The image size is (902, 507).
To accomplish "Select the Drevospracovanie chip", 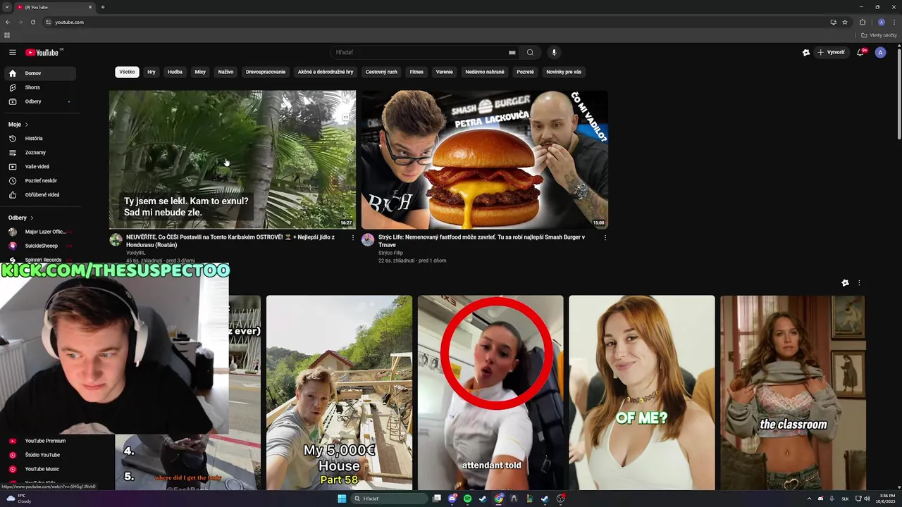I will pos(266,72).
